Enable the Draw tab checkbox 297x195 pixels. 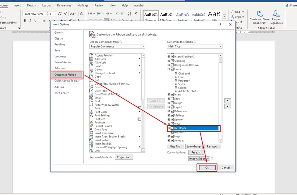coord(172,99)
